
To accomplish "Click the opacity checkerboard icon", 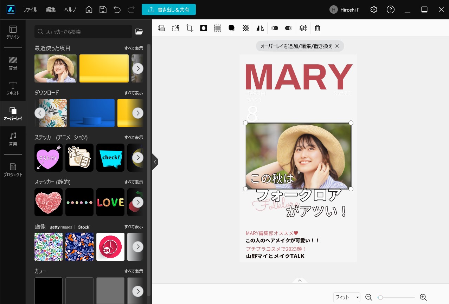I will [246, 28].
